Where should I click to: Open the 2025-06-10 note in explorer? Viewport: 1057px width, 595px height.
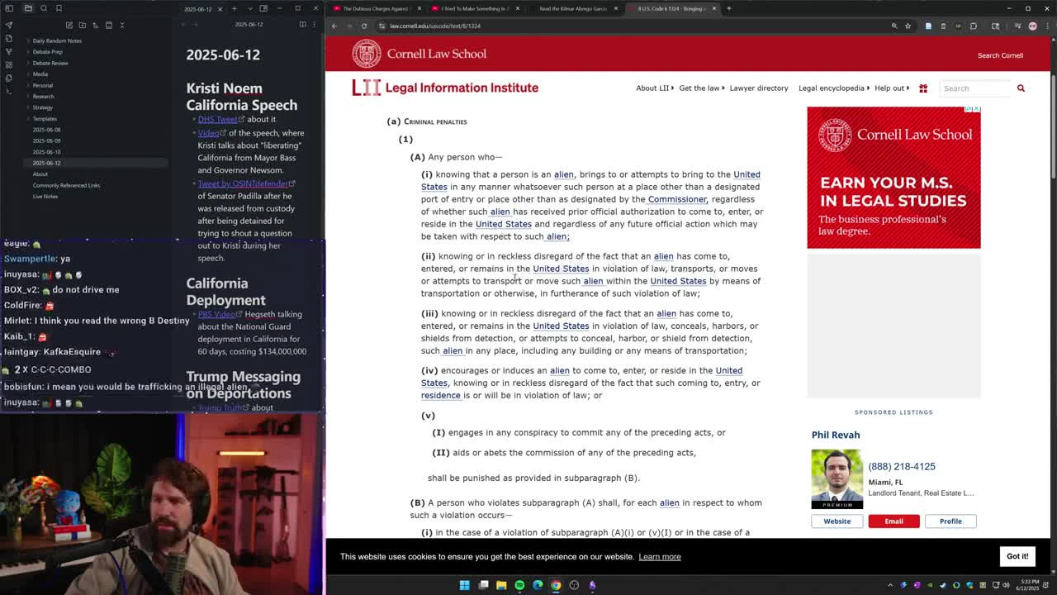coord(46,152)
